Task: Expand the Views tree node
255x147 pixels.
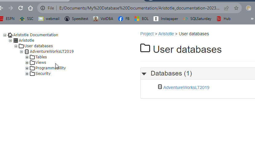Action: point(27,63)
